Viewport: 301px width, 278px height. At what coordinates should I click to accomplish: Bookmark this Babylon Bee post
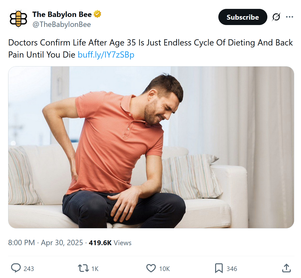point(219,268)
